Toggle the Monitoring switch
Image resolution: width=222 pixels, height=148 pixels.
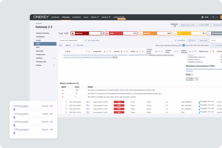click(174, 26)
